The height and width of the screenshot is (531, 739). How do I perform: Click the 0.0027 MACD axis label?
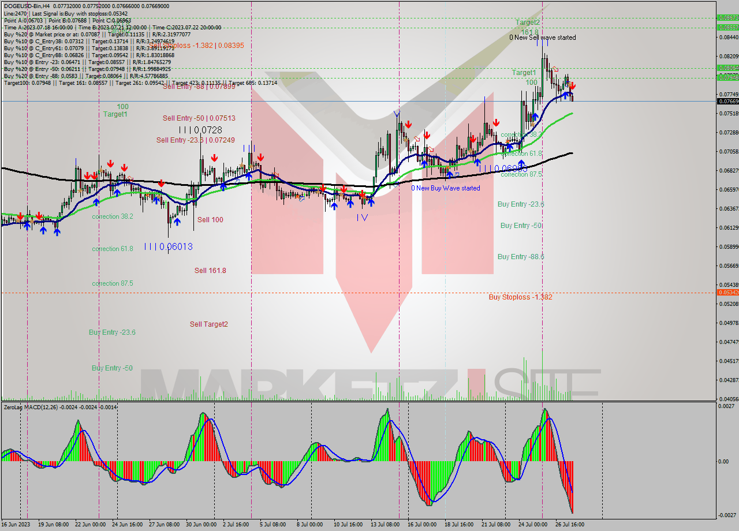(x=726, y=407)
